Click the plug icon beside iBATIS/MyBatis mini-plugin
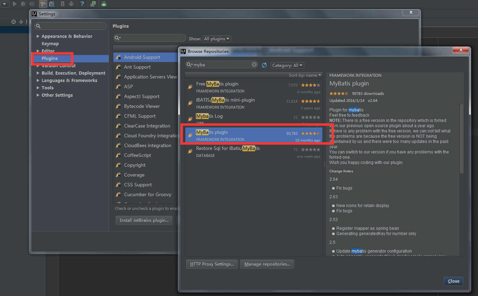 tap(190, 103)
